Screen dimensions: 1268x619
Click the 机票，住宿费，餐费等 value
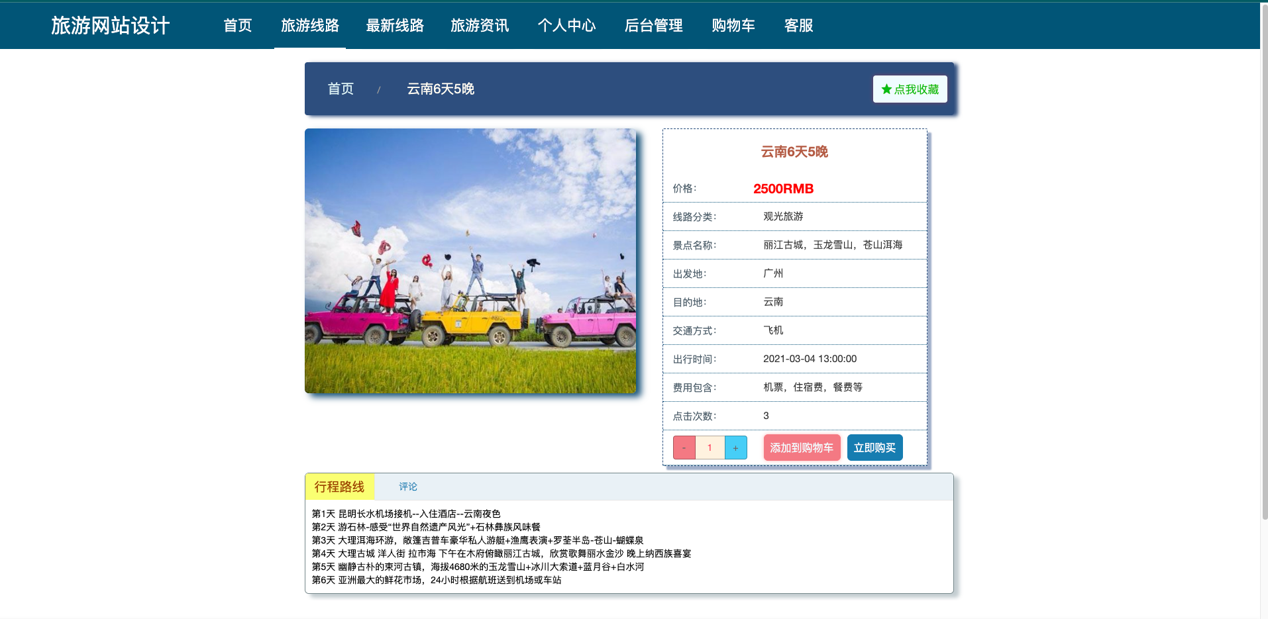pos(813,387)
